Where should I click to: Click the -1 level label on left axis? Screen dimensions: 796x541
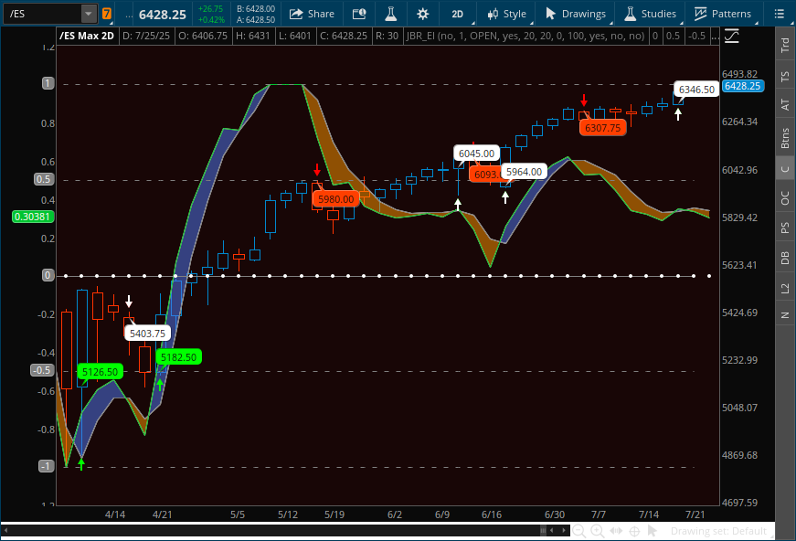[x=47, y=466]
